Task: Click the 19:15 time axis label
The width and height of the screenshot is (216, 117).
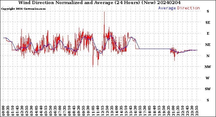Action: (158, 111)
